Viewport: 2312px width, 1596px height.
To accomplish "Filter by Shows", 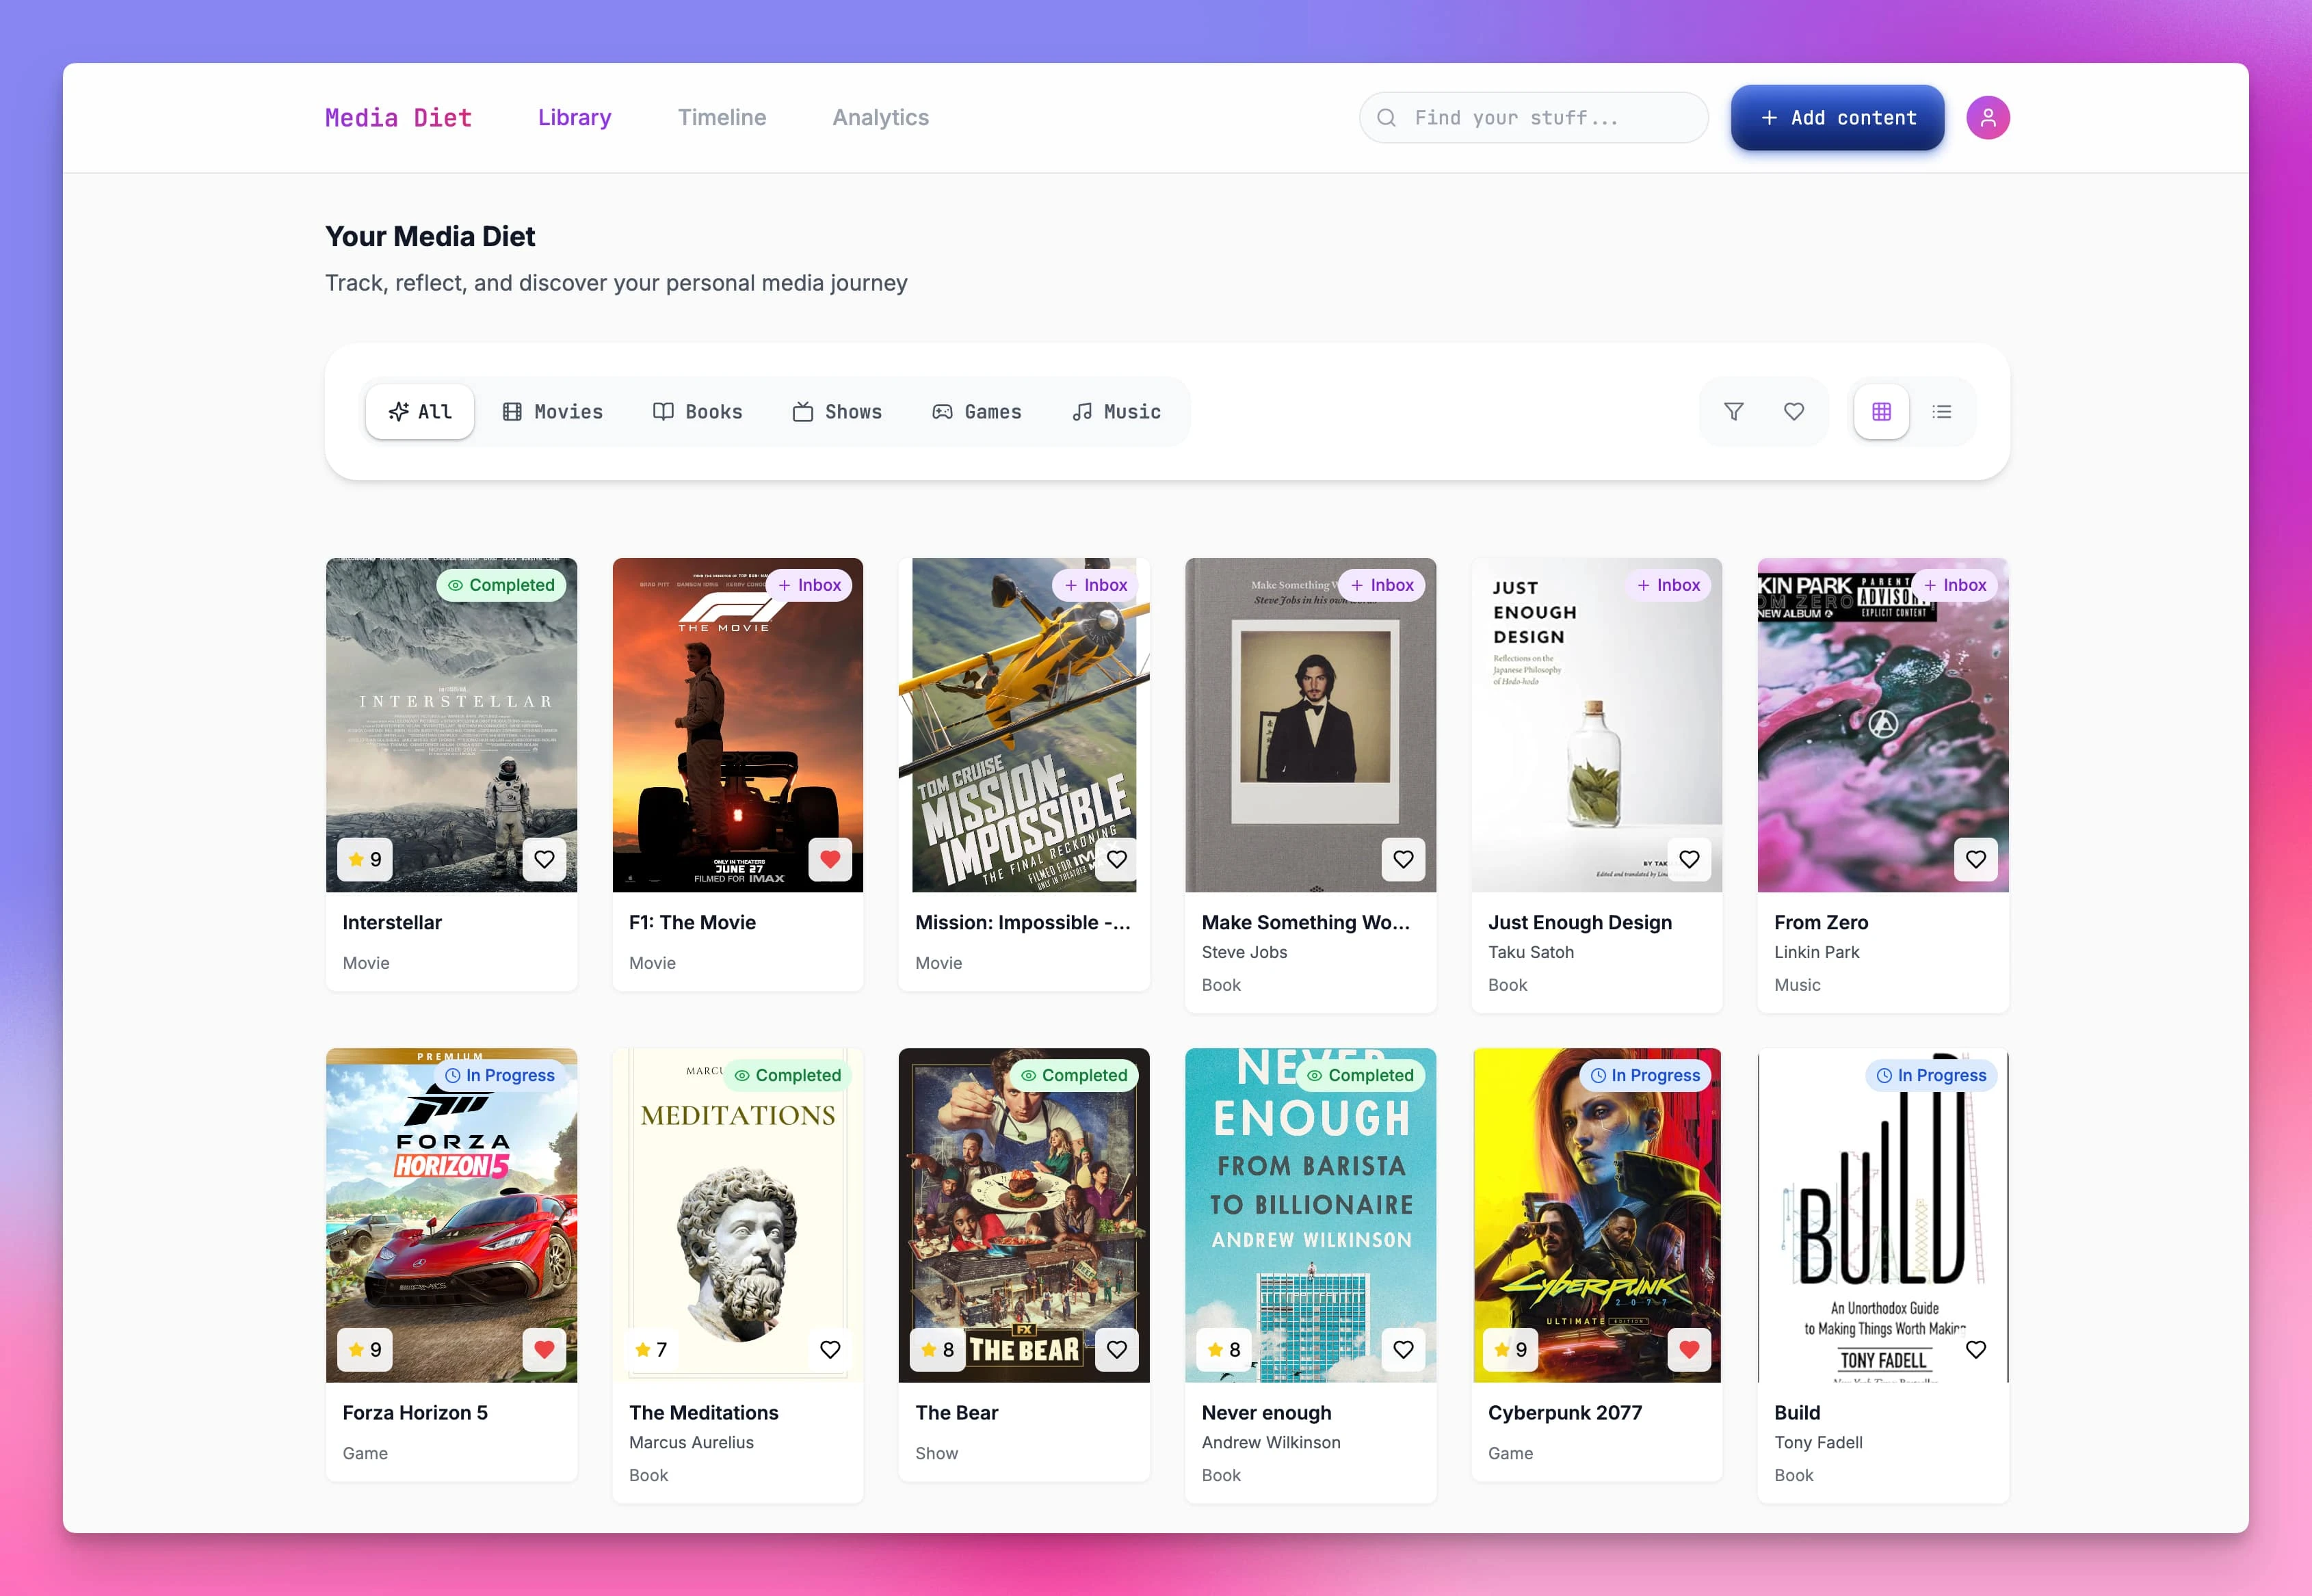I will (x=837, y=412).
